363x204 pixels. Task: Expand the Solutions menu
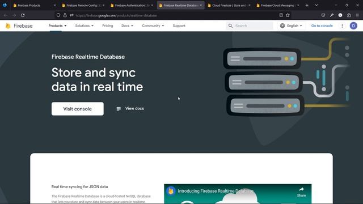(85, 25)
